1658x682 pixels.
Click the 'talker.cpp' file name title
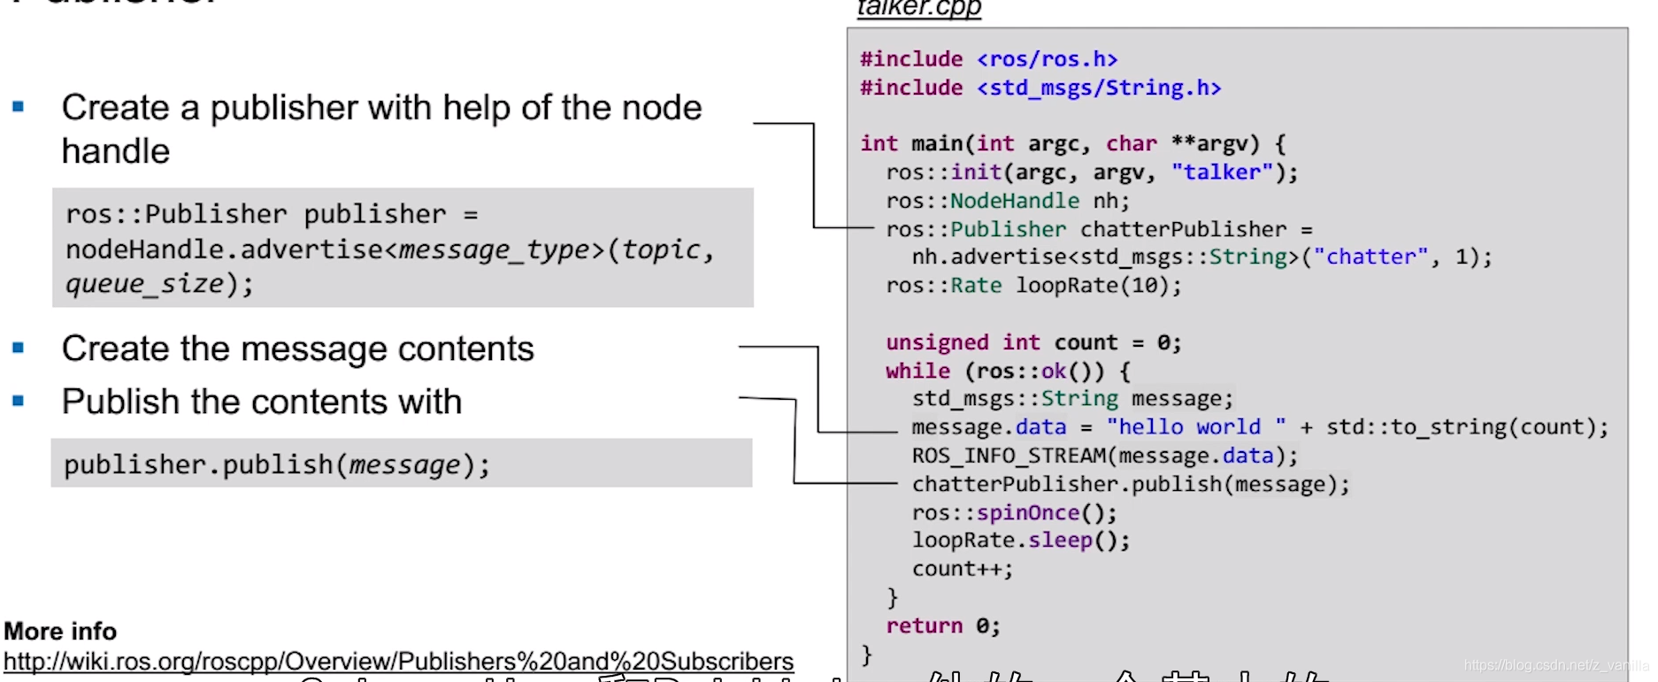pos(919,8)
